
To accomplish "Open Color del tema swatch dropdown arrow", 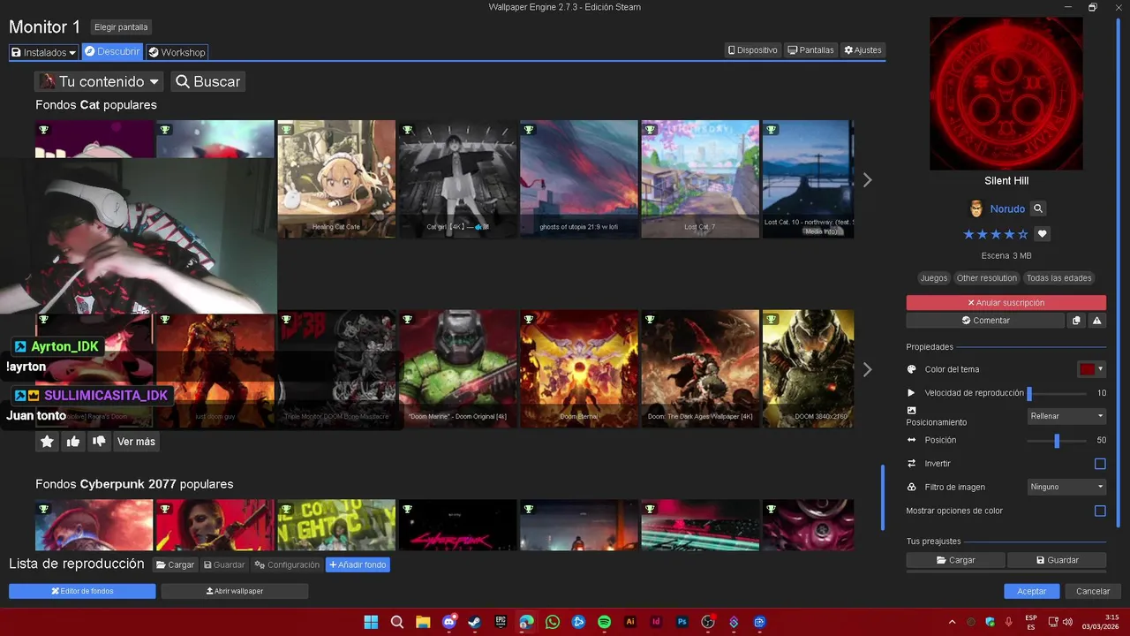I will 1101,369.
